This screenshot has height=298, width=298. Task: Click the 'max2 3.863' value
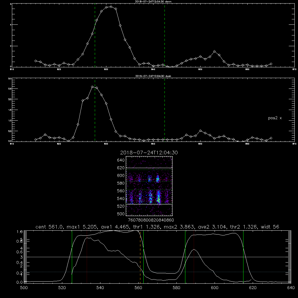tap(179, 227)
